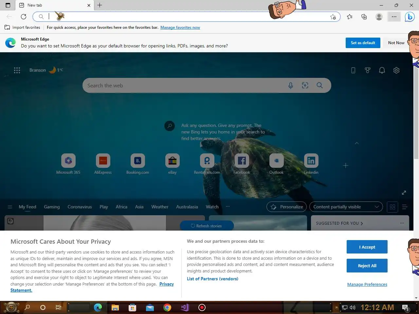Open the feed hamburger menu
The width and height of the screenshot is (419, 314).
click(x=10, y=207)
